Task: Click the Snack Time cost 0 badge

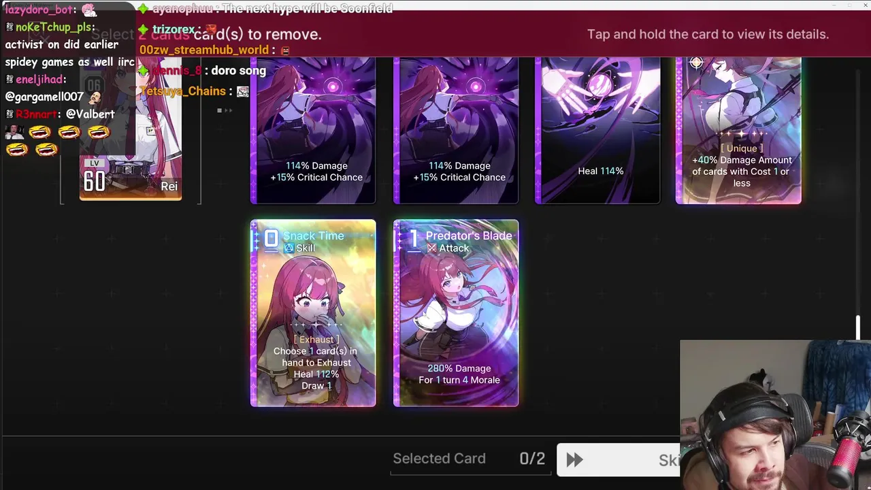Action: coord(271,238)
